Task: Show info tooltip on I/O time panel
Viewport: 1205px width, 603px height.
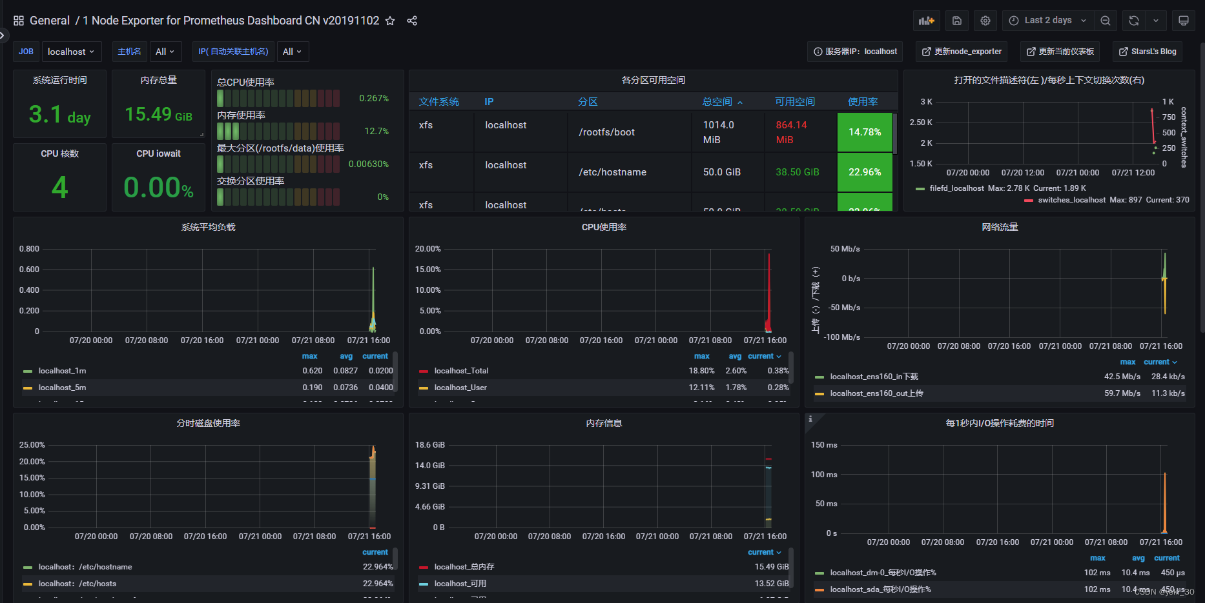Action: [x=810, y=419]
